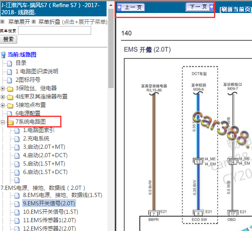Open the 当前:线路图 root link
252x231 pixels.
22,55
